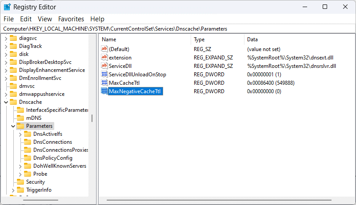Click the DohWellKnownServers folder icon

click(x=28, y=166)
